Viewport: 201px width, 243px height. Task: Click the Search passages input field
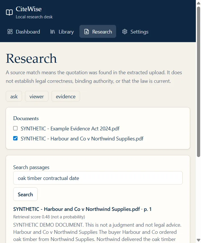(x=98, y=178)
